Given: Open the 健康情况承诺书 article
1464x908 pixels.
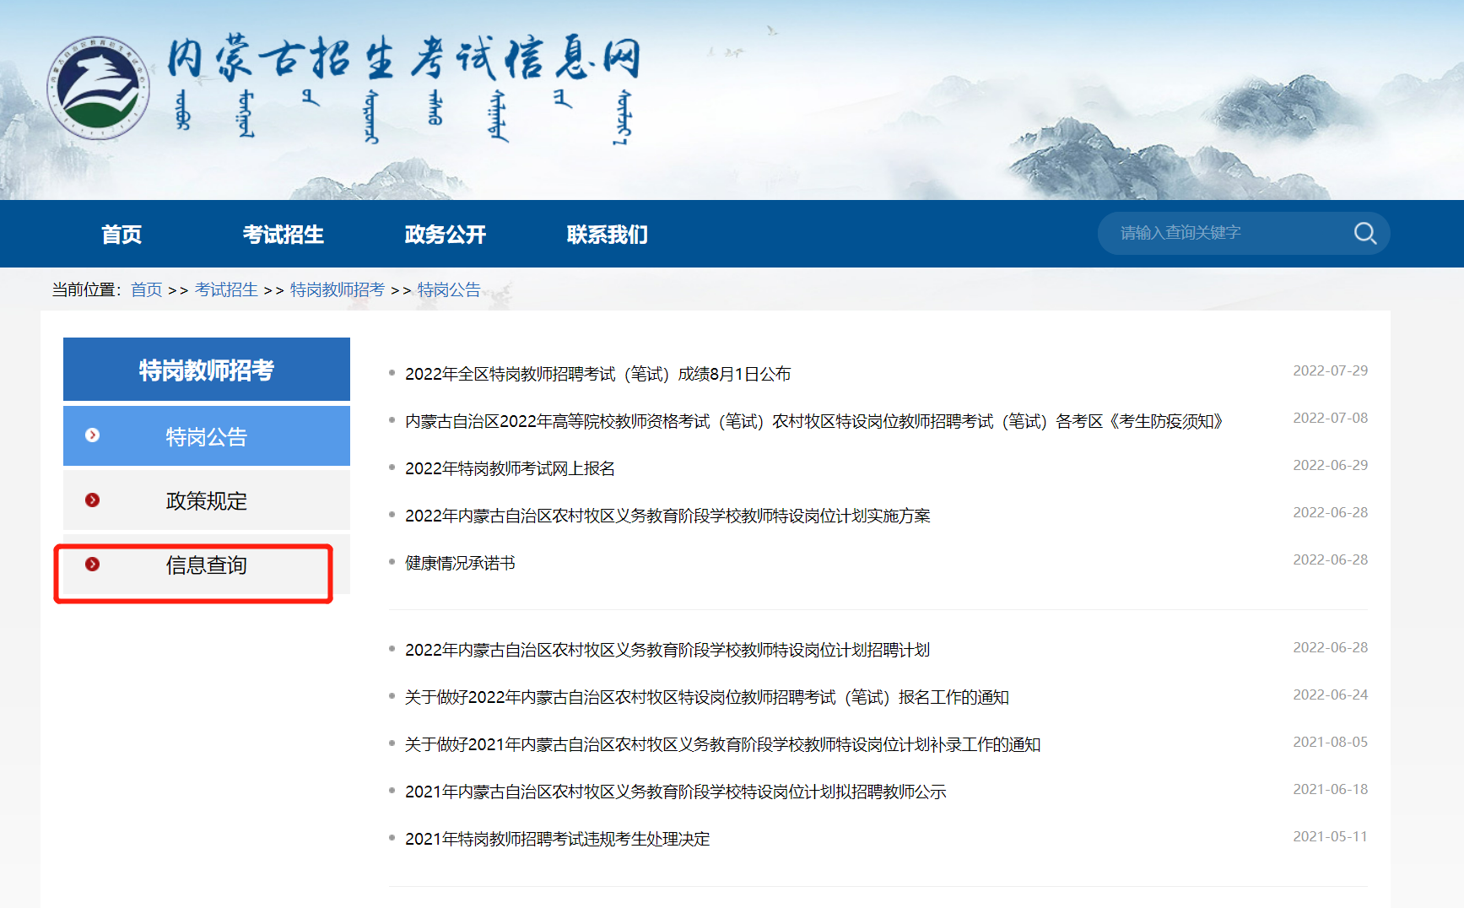Looking at the screenshot, I should coord(460,563).
